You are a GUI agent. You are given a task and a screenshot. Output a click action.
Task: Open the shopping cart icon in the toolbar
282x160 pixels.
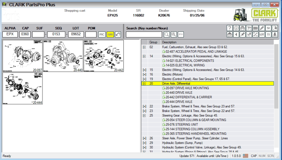click(249, 28)
